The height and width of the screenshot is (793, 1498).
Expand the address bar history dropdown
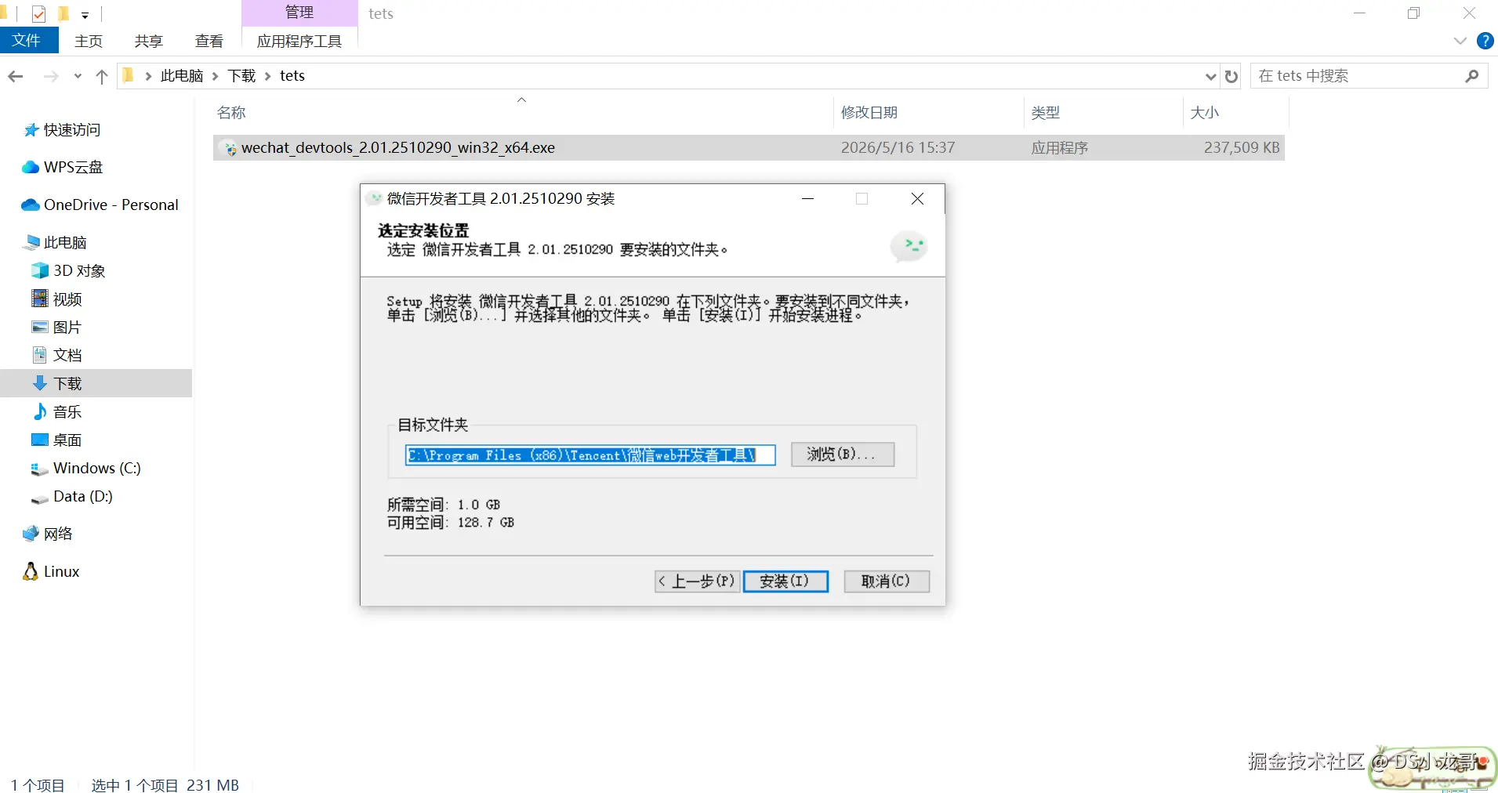1211,76
